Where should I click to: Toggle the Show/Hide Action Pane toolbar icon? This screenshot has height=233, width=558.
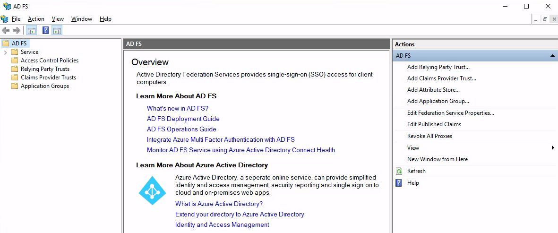57,31
